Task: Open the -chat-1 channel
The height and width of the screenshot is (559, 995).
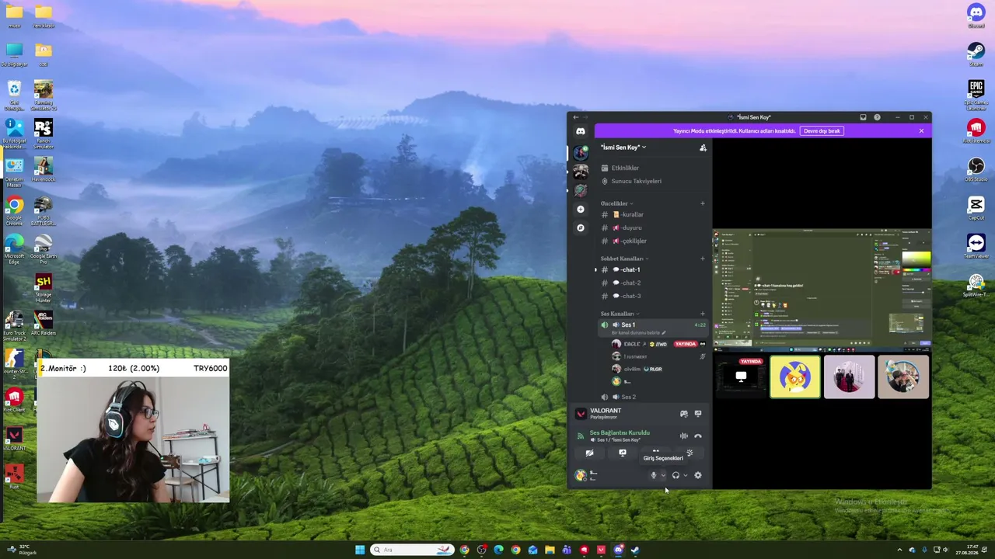Action: coord(653,269)
